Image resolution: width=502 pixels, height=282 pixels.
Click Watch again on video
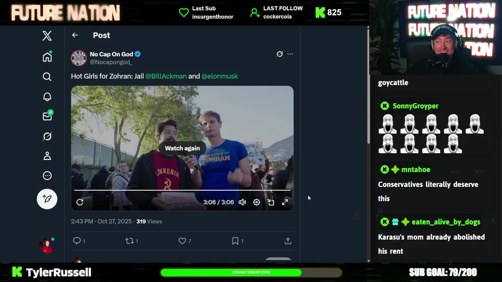click(182, 148)
